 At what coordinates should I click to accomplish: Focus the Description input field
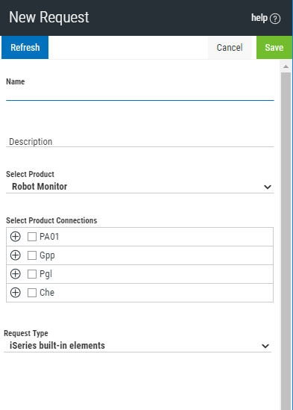pos(139,141)
